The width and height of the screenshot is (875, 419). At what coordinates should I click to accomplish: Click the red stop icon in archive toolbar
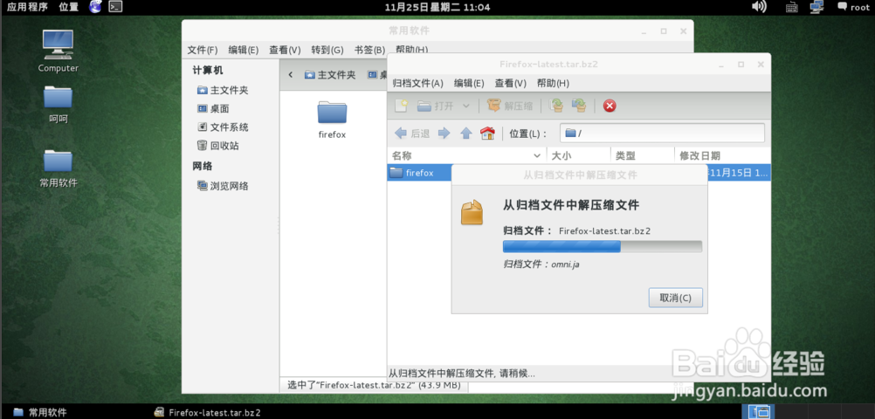(x=610, y=106)
